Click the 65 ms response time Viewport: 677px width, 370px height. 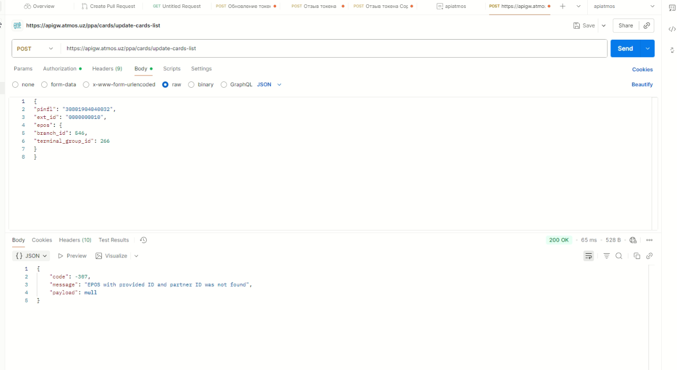[589, 240]
